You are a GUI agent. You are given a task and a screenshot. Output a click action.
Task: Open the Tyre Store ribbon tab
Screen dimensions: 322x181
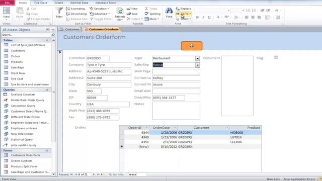40,3
